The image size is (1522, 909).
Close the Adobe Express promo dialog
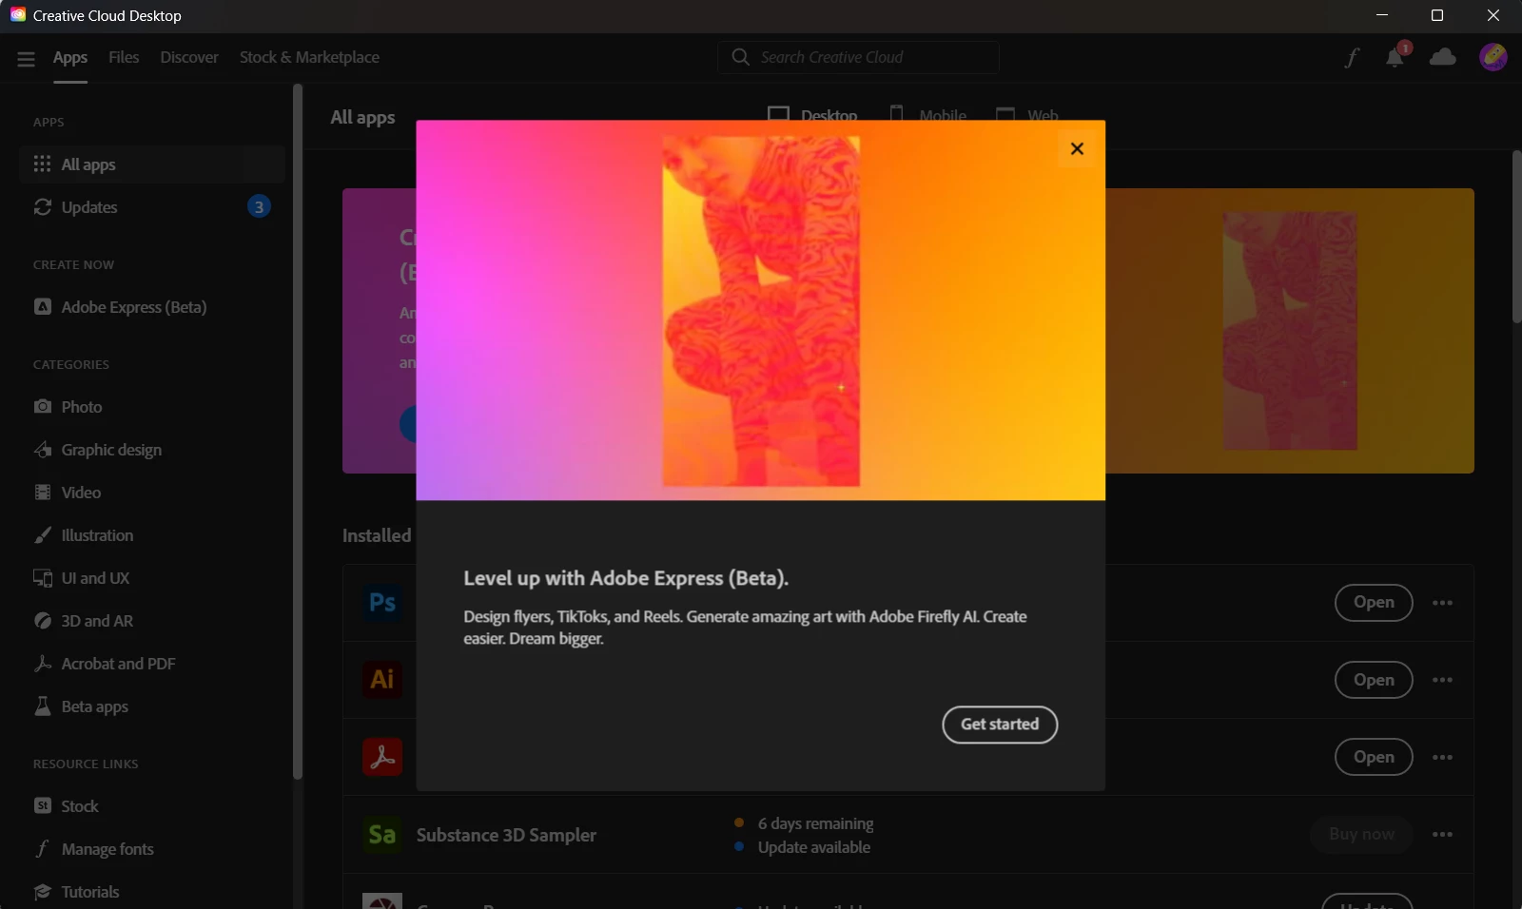[1077, 148]
